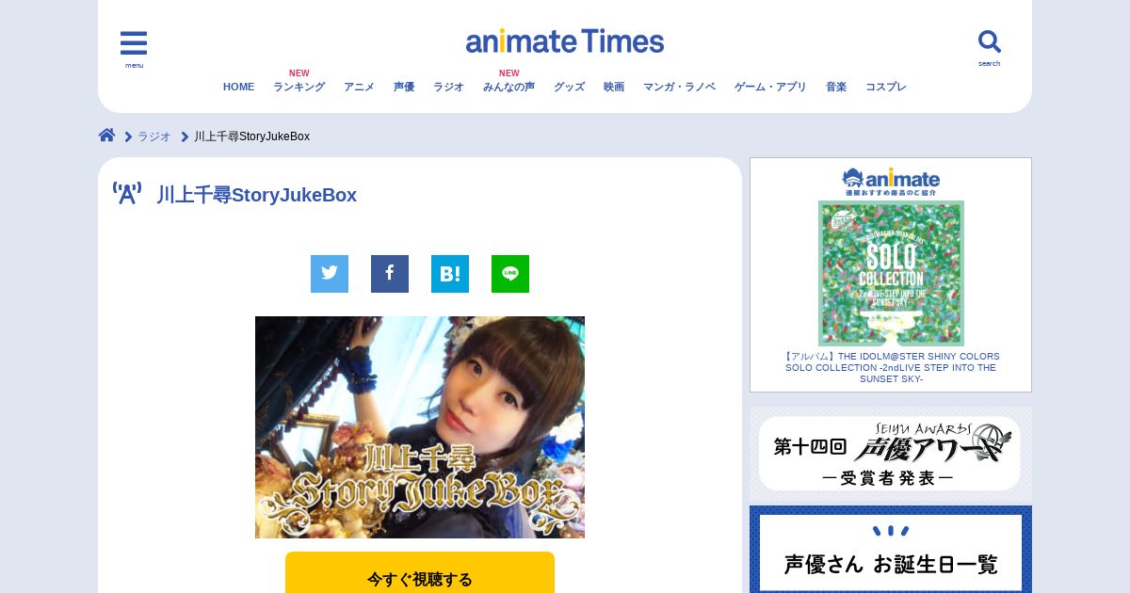1130x593 pixels.
Task: Share the page via LINE icon
Action: (x=510, y=274)
